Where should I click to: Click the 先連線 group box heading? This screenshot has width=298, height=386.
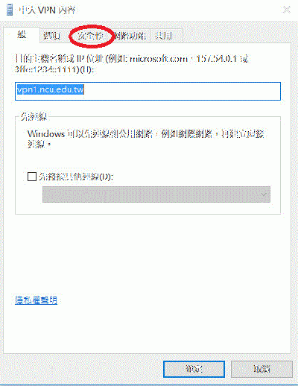tap(34, 117)
